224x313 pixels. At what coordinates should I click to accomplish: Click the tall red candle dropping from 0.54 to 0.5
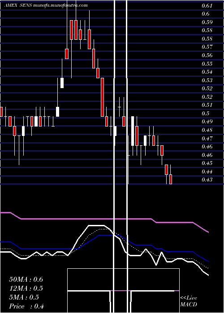pyautogui.click(x=102, y=97)
